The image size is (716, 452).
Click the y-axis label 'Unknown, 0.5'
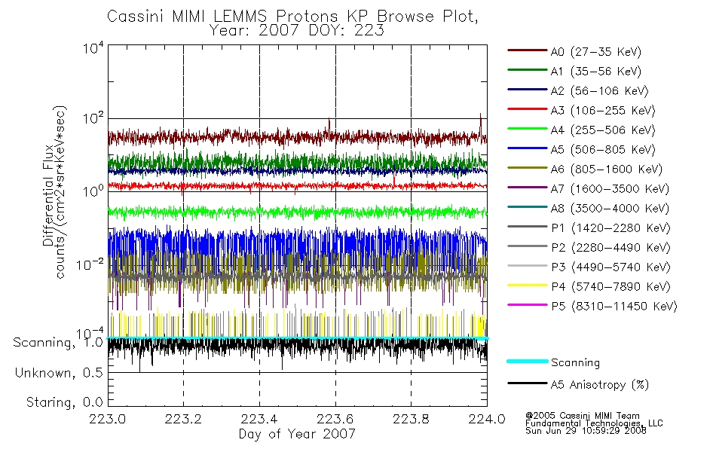(59, 373)
